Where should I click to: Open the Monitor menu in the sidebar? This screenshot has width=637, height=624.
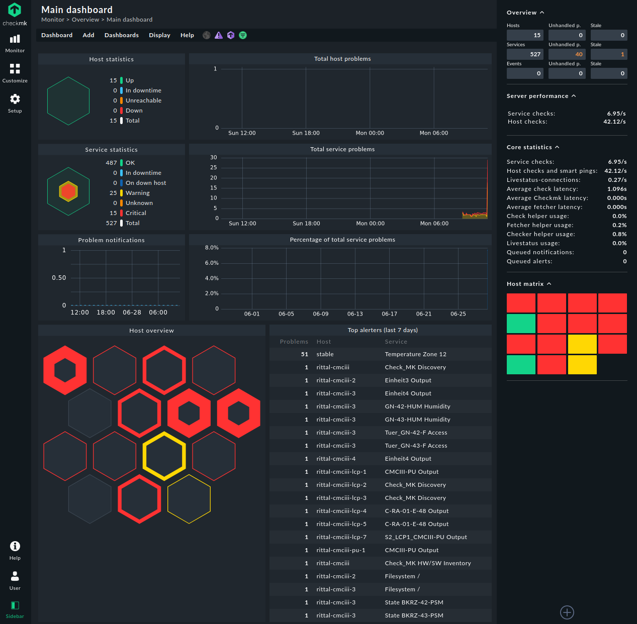click(x=15, y=43)
